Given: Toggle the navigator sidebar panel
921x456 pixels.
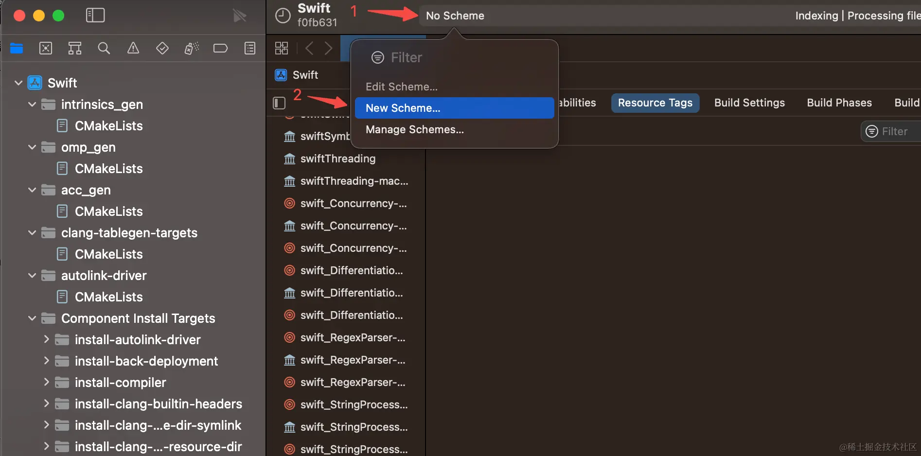Looking at the screenshot, I should pyautogui.click(x=95, y=15).
